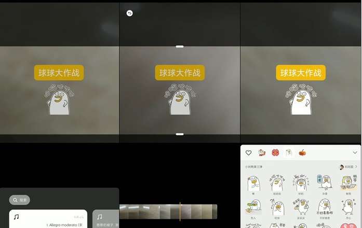Viewport: 362px width, 228px height.
Task: Tap 球球大作战 label in right preview
Action: click(x=301, y=73)
